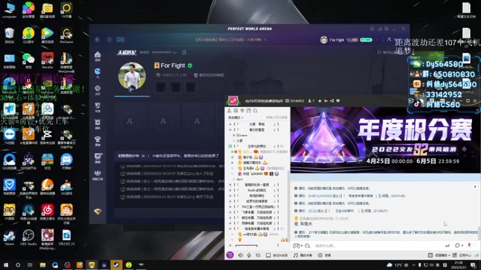The width and height of the screenshot is (481, 270).
Task: Open the taskbar clock showing 21:38
Action: (x=458, y=265)
